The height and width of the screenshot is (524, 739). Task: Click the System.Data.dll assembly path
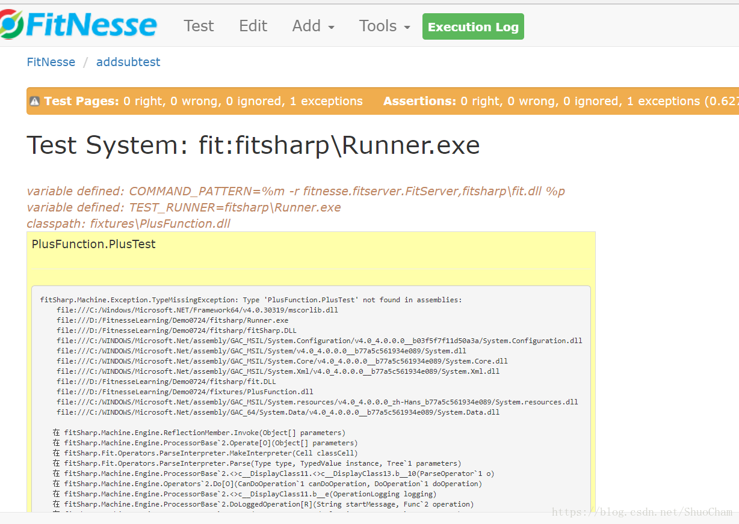pos(278,412)
